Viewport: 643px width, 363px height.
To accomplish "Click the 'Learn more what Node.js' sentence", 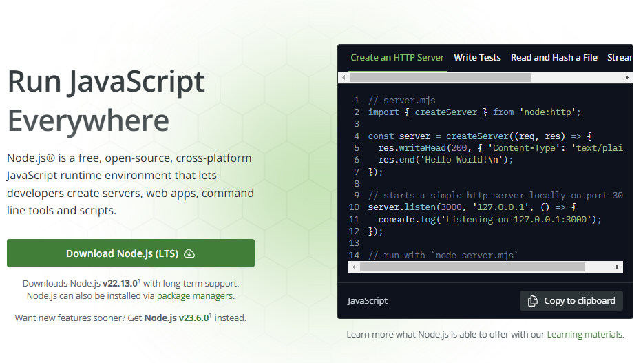I will 485,334.
